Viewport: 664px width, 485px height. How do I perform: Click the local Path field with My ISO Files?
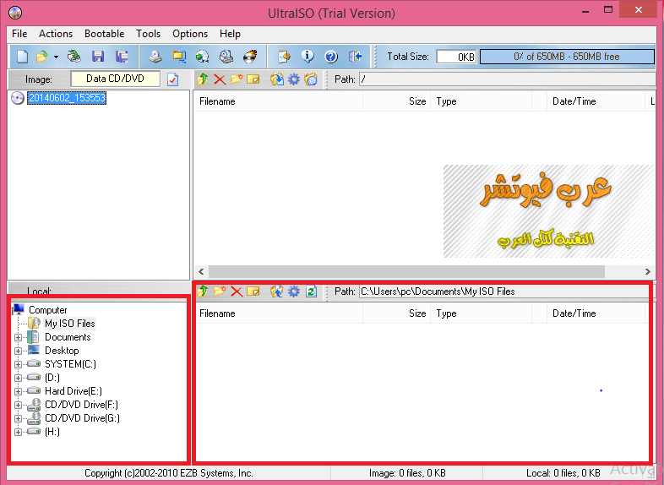(x=504, y=292)
